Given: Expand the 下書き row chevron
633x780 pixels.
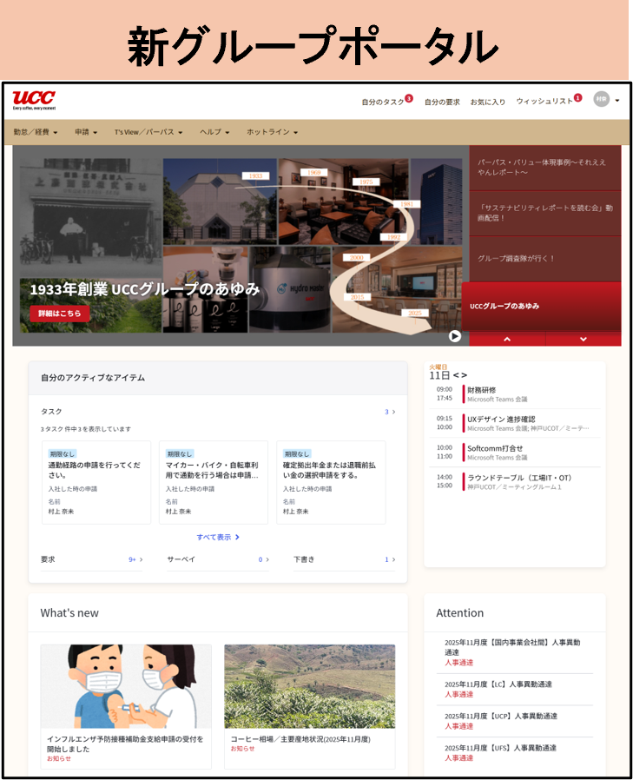Looking at the screenshot, I should pyautogui.click(x=393, y=559).
